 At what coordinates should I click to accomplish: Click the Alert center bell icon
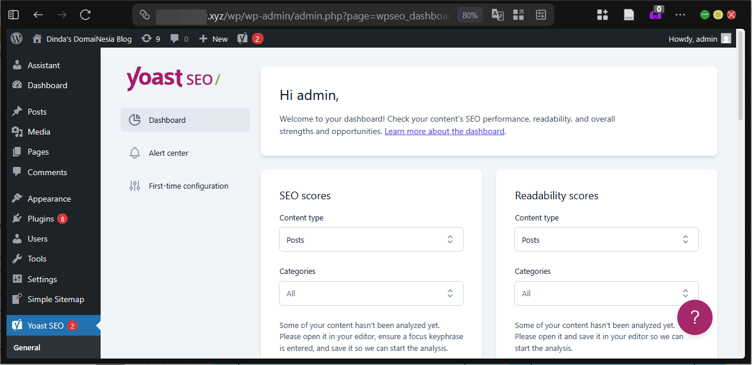coord(134,153)
